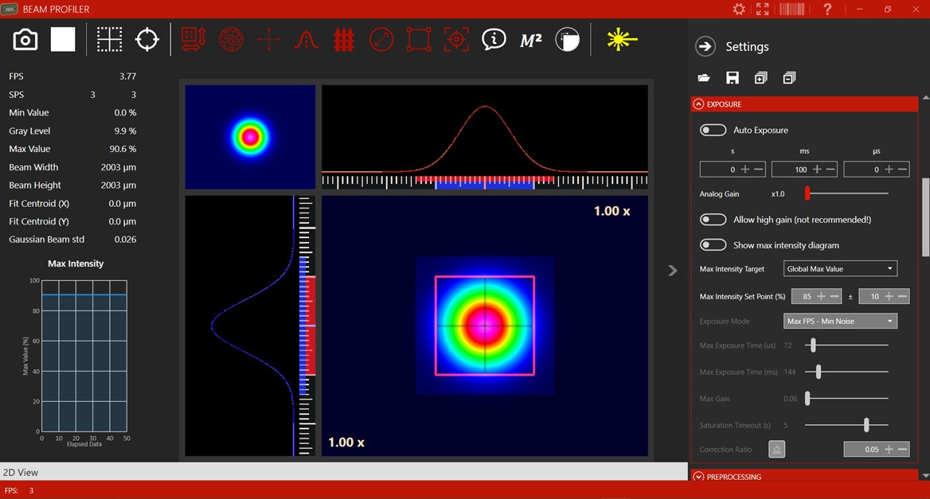Open the M² measurement tool
This screenshot has width=930, height=499.
point(531,41)
